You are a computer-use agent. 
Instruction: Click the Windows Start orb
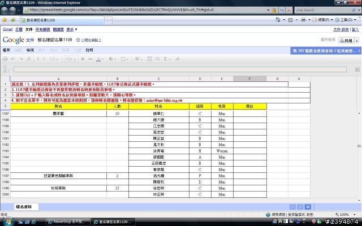point(7,221)
